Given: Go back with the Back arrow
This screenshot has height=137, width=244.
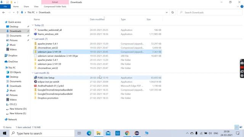Looking at the screenshot, I should pos(3,13).
